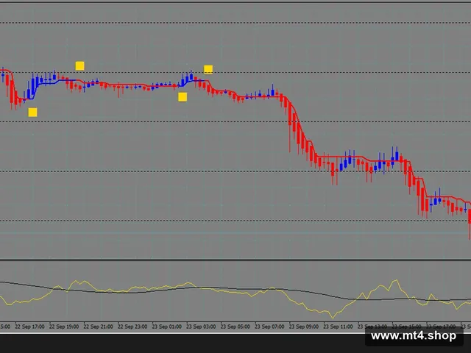Select yellow signal square above candles near 22 Sep 19:00

(80, 65)
